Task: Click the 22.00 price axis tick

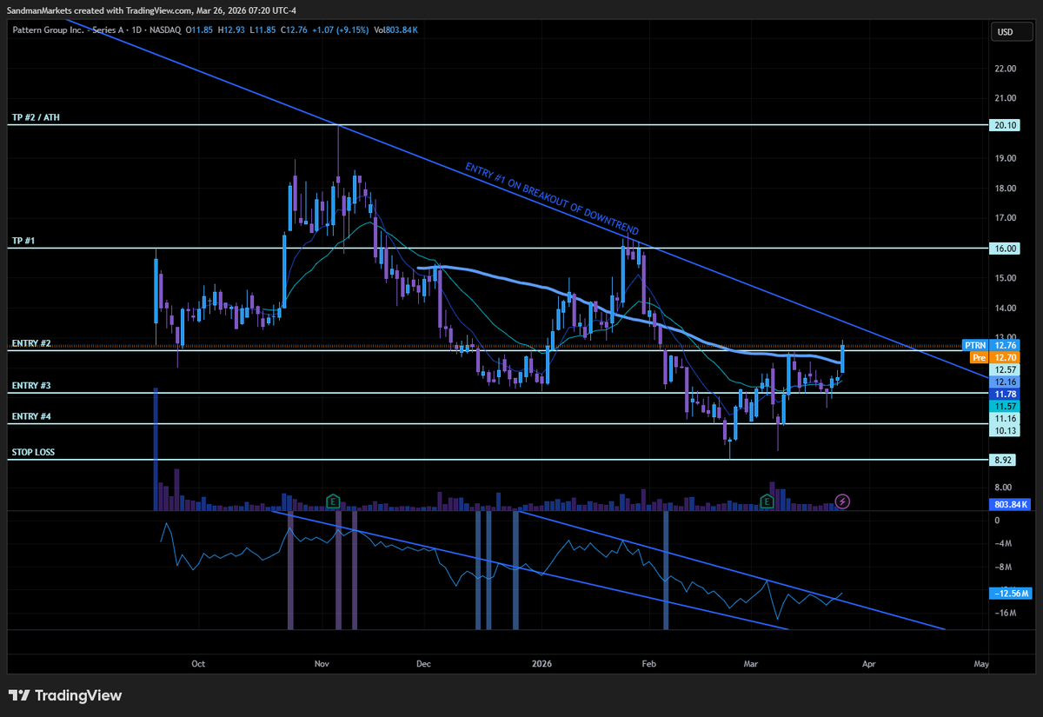Action: [x=1006, y=68]
